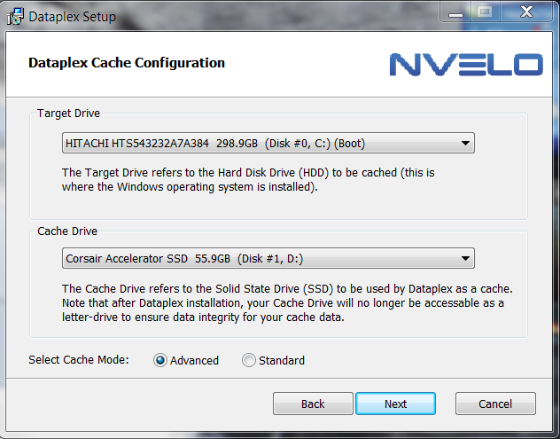Cancel the Dataplex setup
The image size is (560, 439).
pos(495,404)
